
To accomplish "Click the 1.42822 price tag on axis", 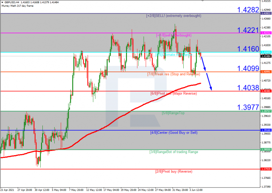I will tap(266, 13).
